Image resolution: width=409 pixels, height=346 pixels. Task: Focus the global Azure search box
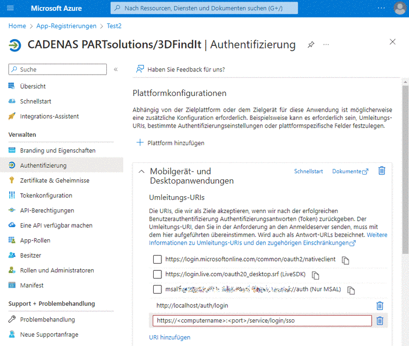pyautogui.click(x=204, y=8)
